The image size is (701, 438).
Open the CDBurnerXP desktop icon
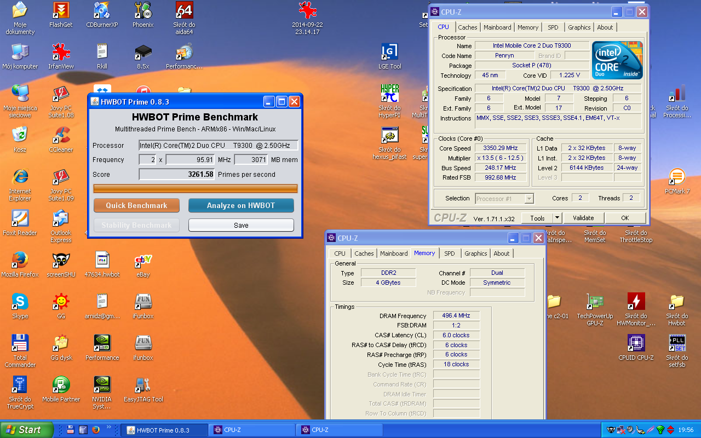pos(102,10)
